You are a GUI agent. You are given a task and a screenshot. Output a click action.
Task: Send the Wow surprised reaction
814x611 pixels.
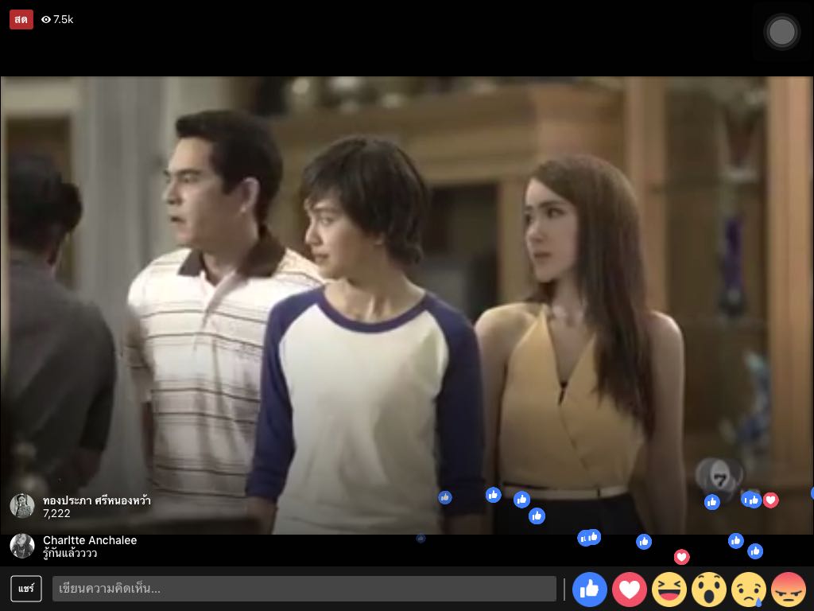709,590
